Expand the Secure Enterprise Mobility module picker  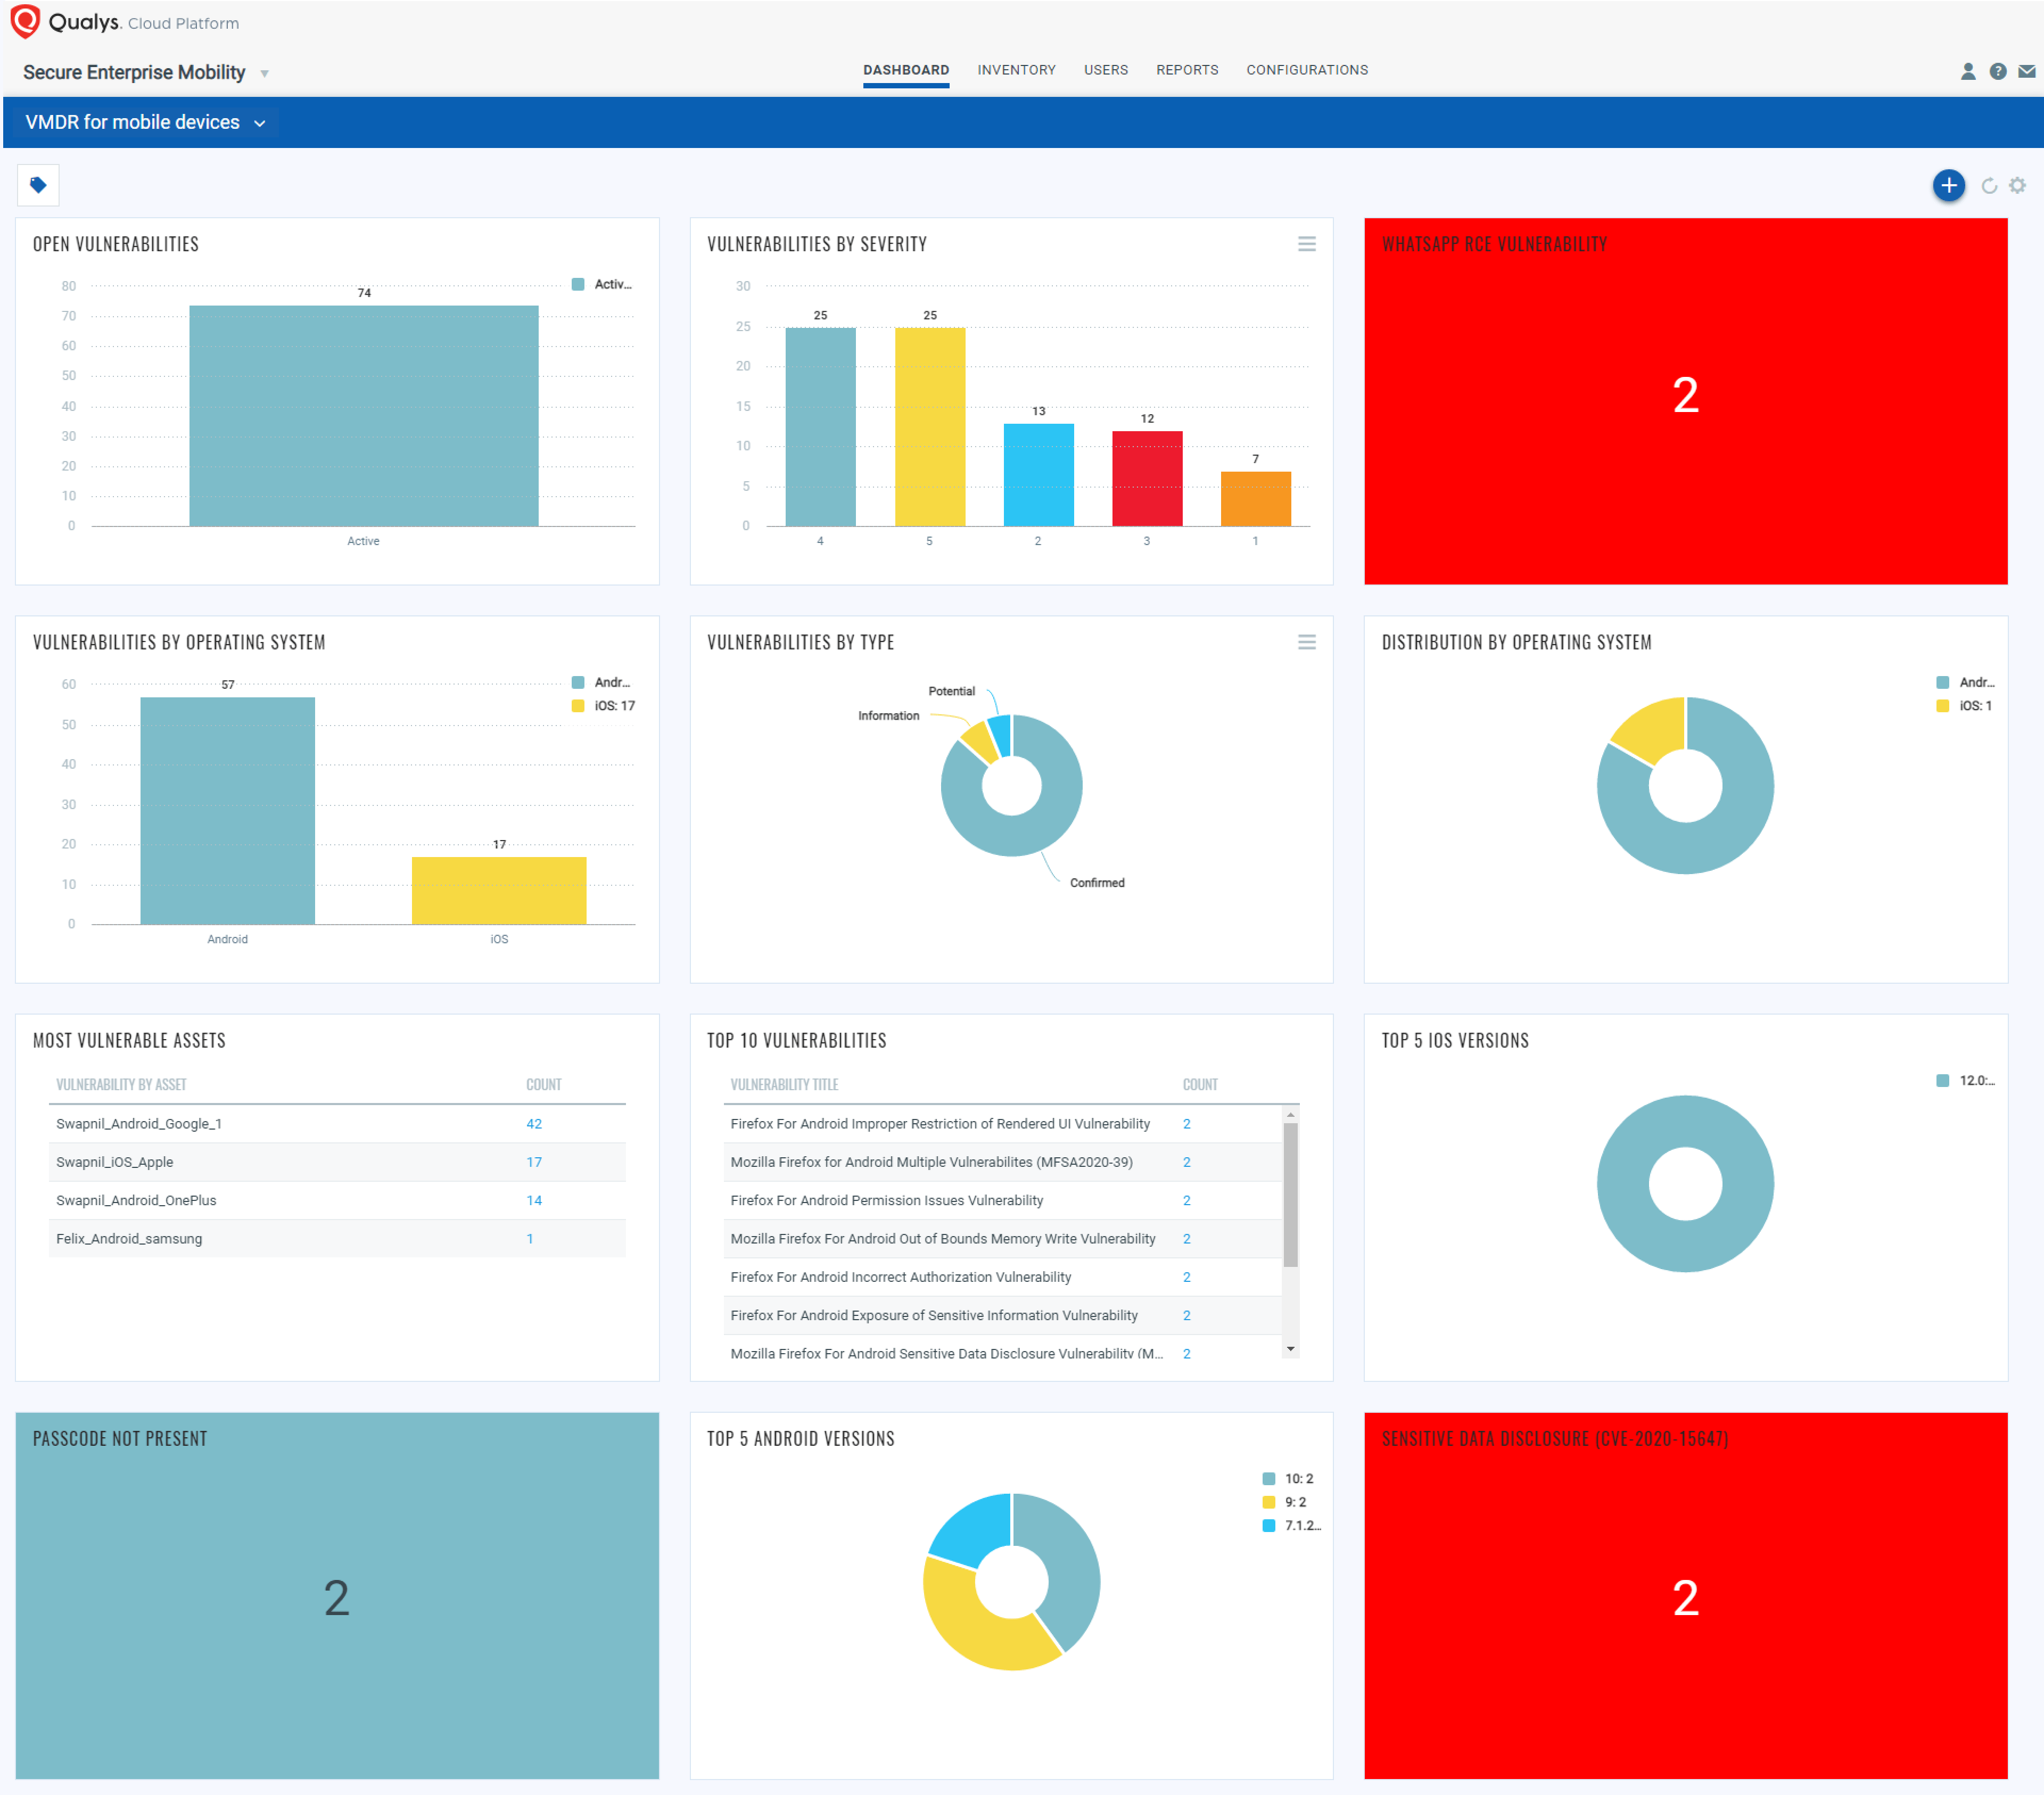pyautogui.click(x=146, y=72)
